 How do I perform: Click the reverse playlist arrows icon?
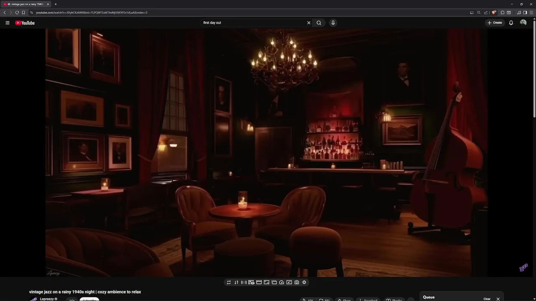[x=236, y=282]
